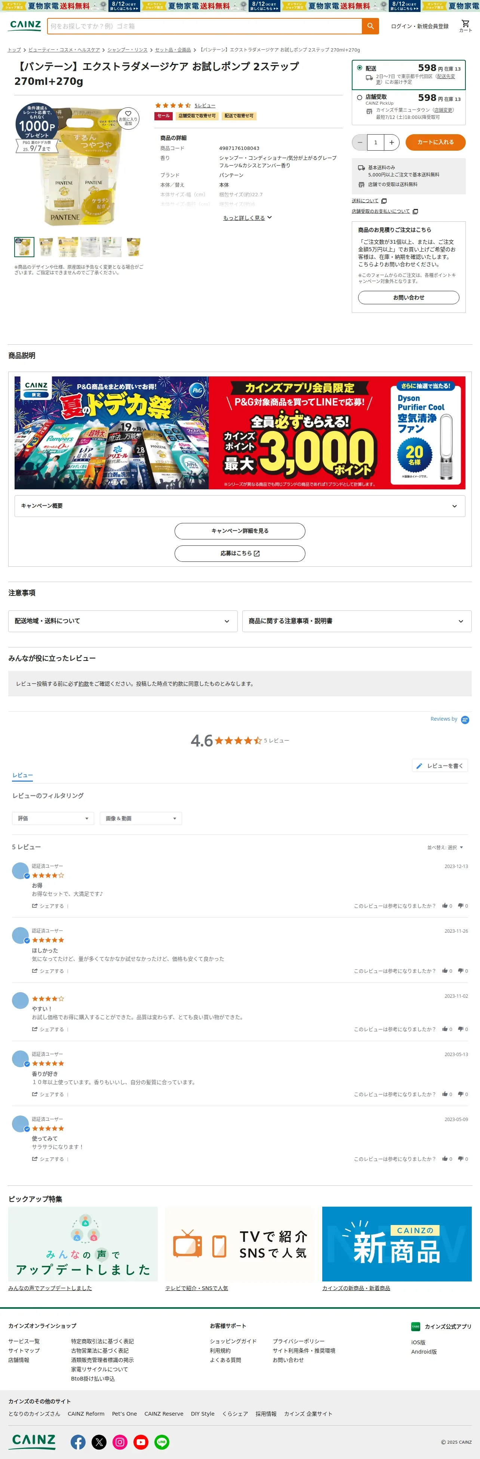480x1459 pixels.
Task: Click シャンプー・リンス breadcrumb
Action: point(127,50)
